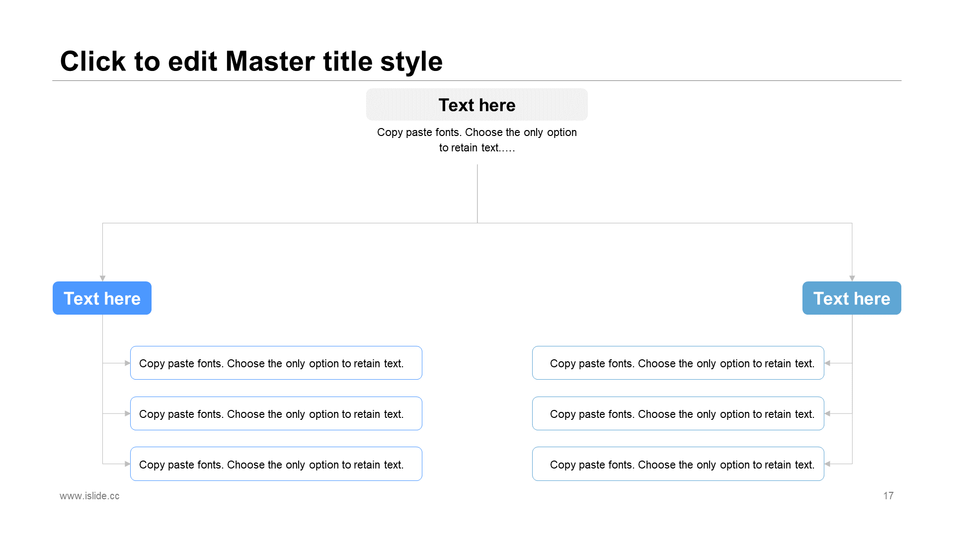Click the arrowhead entering the middle-right text box
The image size is (954, 536).
827,413
